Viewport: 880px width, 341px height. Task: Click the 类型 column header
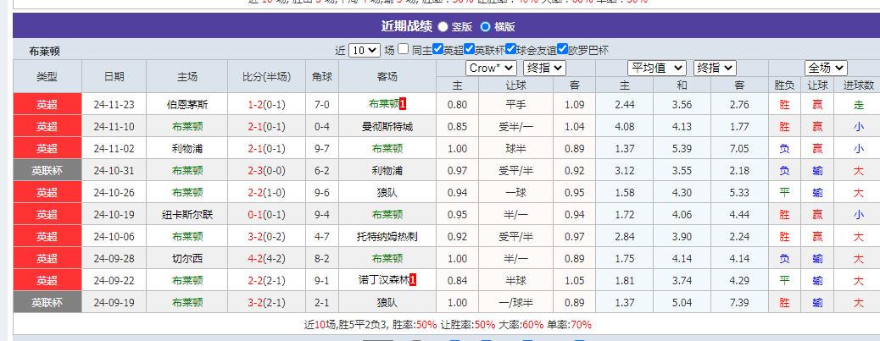(x=47, y=76)
